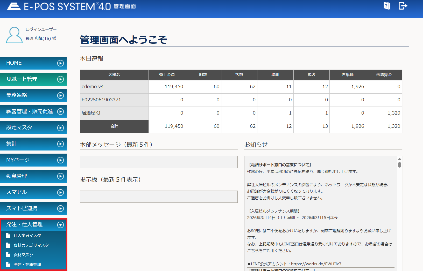
Task: Open the スマセル menu
Action: [x=33, y=192]
